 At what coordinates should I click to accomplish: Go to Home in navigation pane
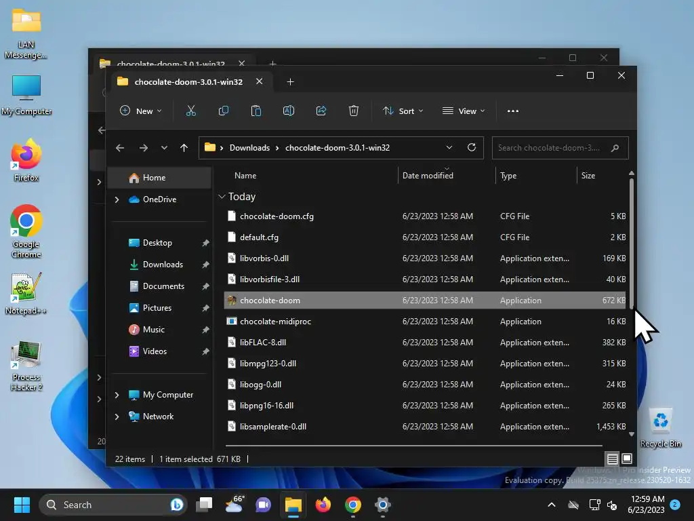tap(160, 178)
